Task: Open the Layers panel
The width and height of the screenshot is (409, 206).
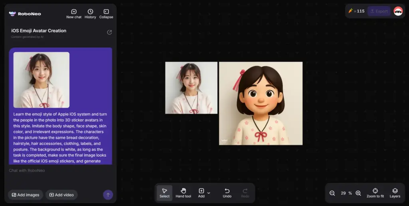Action: [x=395, y=193]
